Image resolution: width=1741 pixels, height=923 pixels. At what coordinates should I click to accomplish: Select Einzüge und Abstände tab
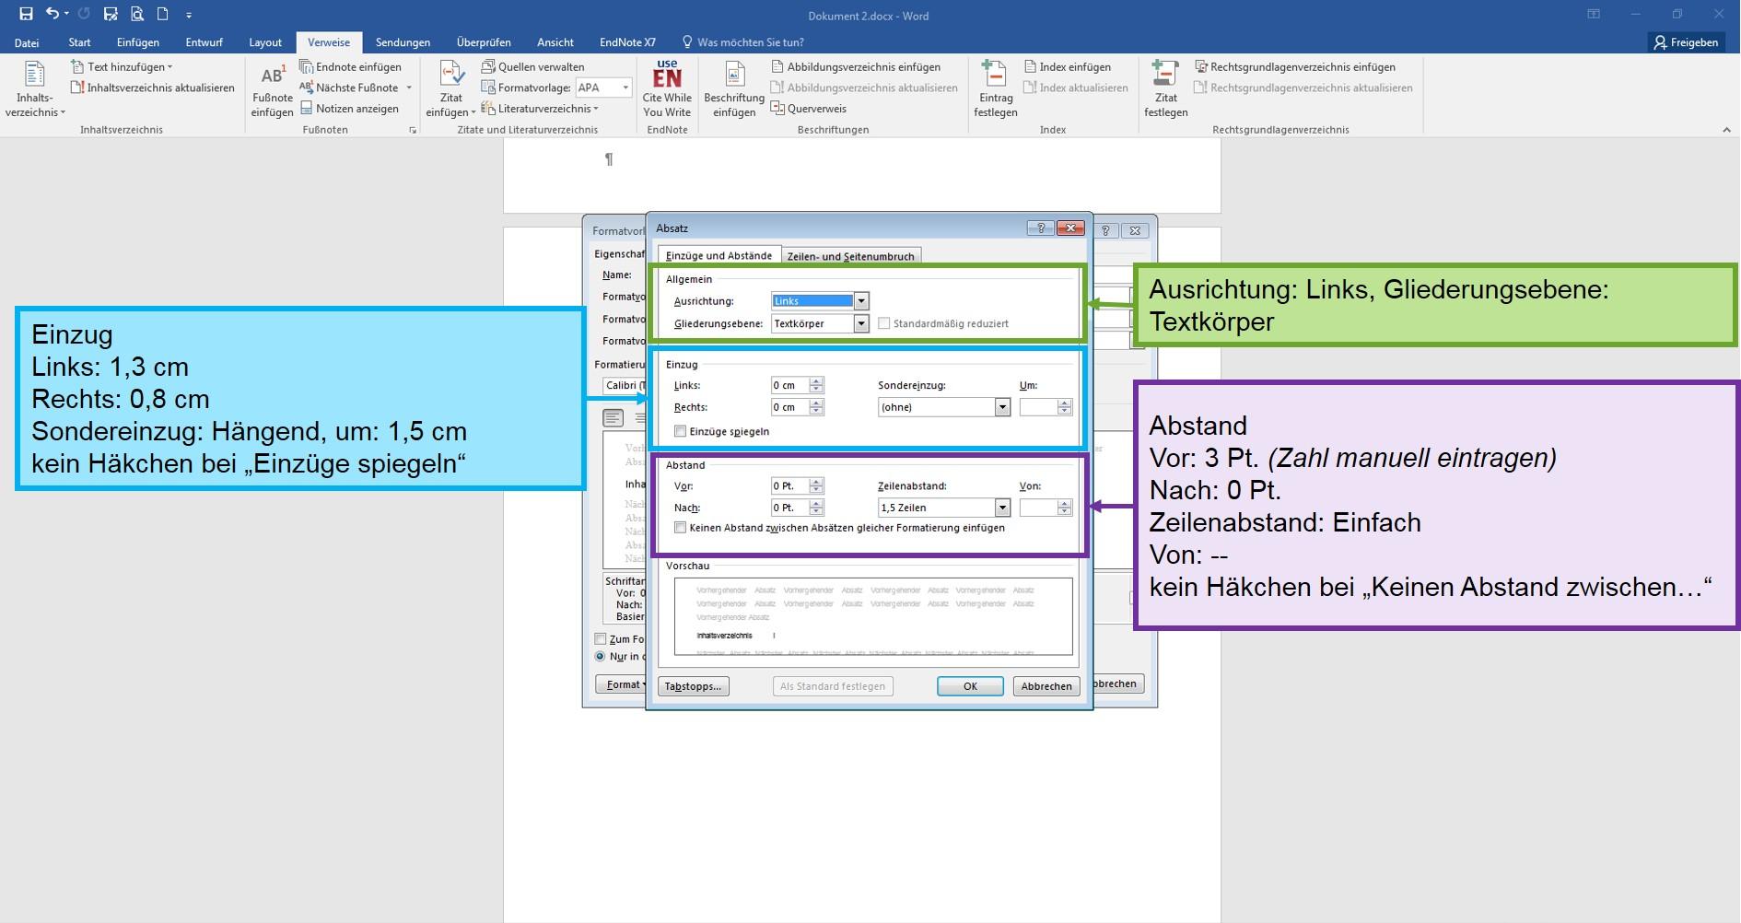(719, 255)
